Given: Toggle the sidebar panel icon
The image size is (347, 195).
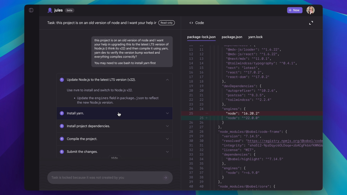Looking at the screenshot, I should tap(31, 10).
